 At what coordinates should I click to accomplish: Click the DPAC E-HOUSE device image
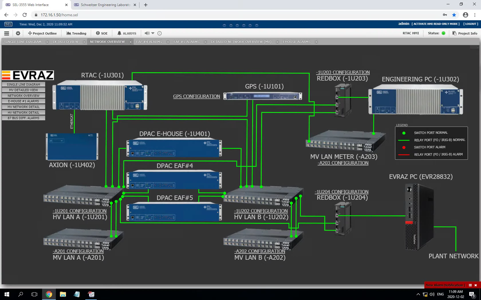click(x=174, y=148)
